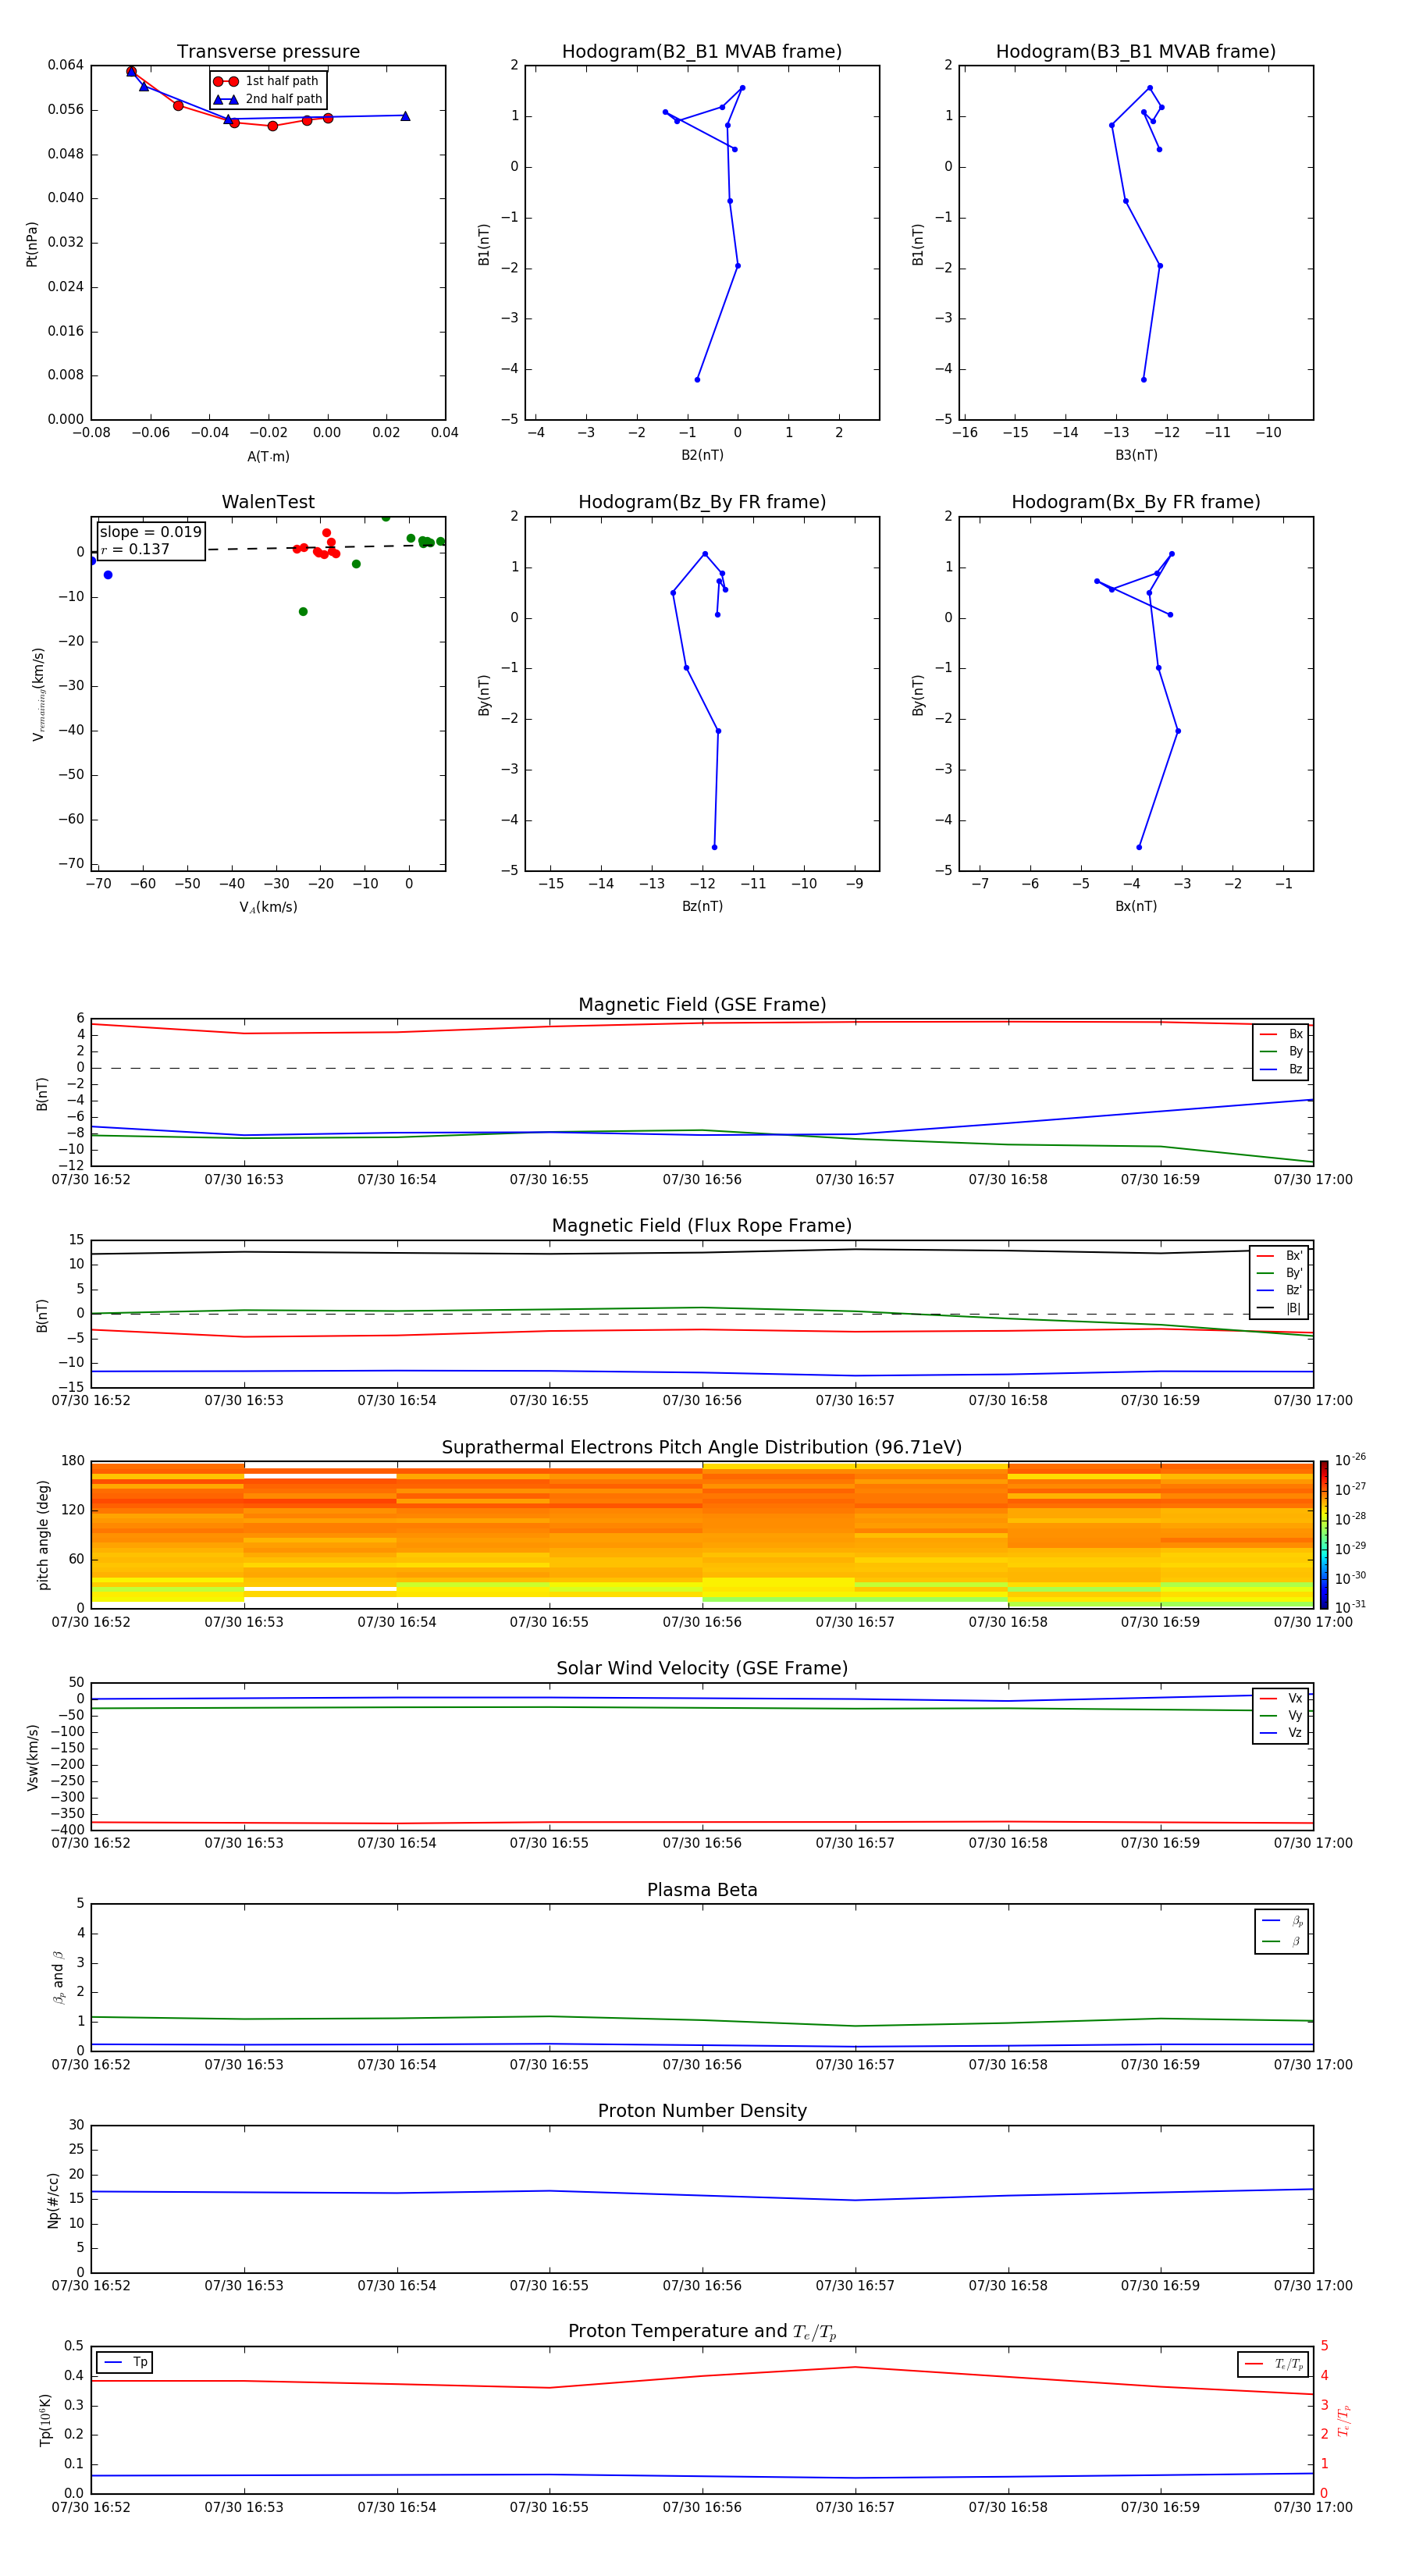Image resolution: width=1405 pixels, height=2576 pixels.
Task: Select the 'Hodogram(B3_B1 MVAB frame)' title
Action: pyautogui.click(x=1136, y=52)
